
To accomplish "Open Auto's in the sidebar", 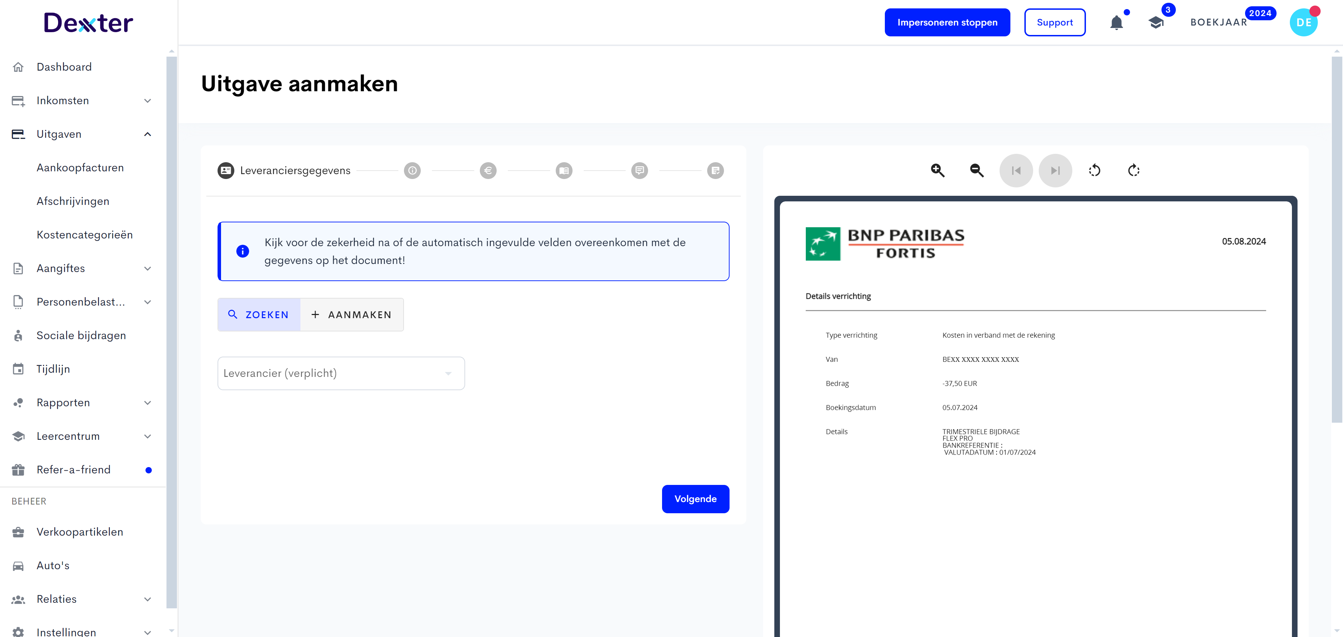I will click(x=53, y=566).
